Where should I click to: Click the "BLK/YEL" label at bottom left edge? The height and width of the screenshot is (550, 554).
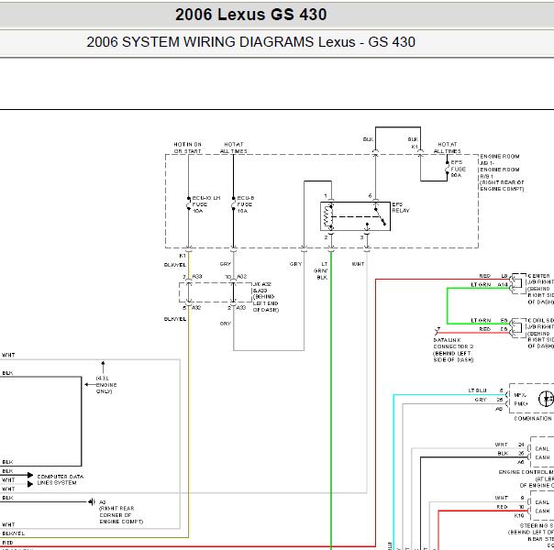tap(14, 533)
